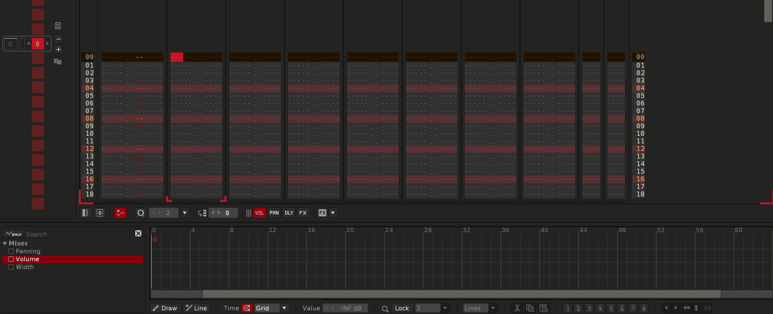Enable the Panning automation checkbox
The image size is (773, 314).
click(11, 251)
